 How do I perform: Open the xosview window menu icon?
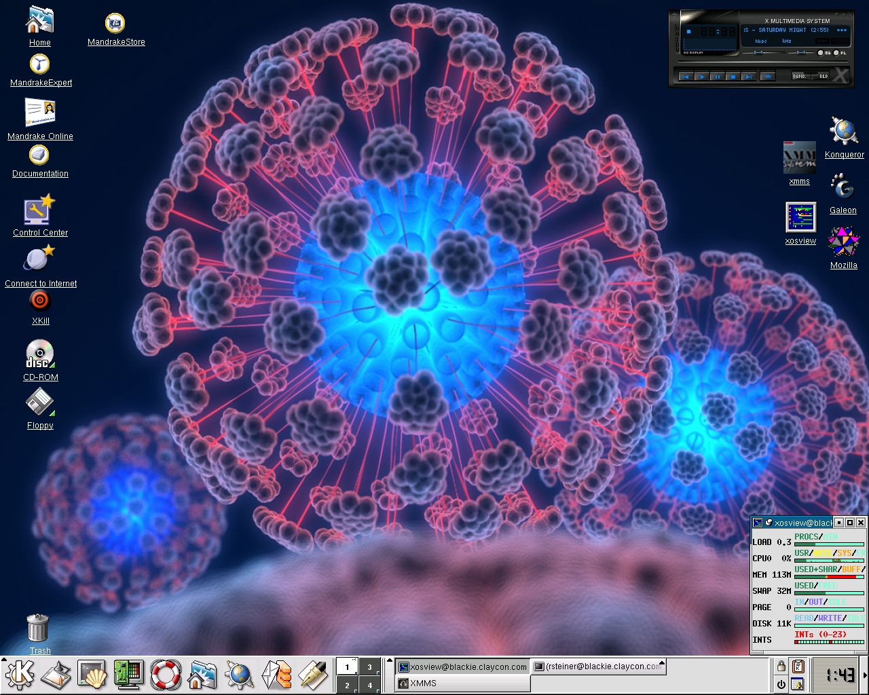coord(758,523)
